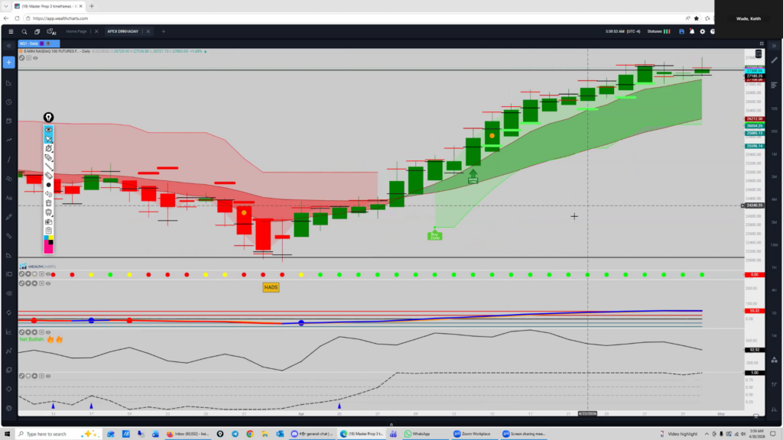Open the layouts/windows icon beside search
The image size is (783, 440).
pyautogui.click(x=37, y=31)
